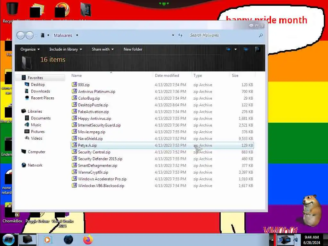Open the view options dropdown arrow
The height and width of the screenshot is (246, 328).
coord(235,49)
